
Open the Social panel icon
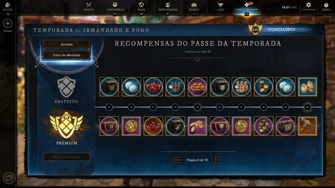(8, 5)
